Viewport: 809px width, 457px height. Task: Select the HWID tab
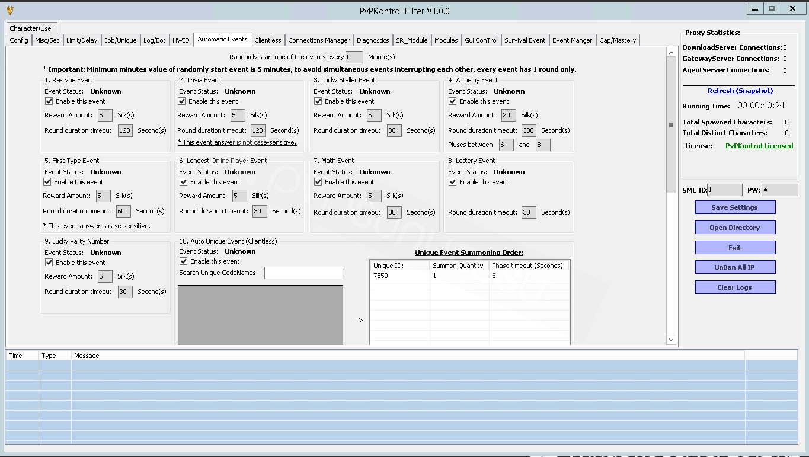(181, 40)
